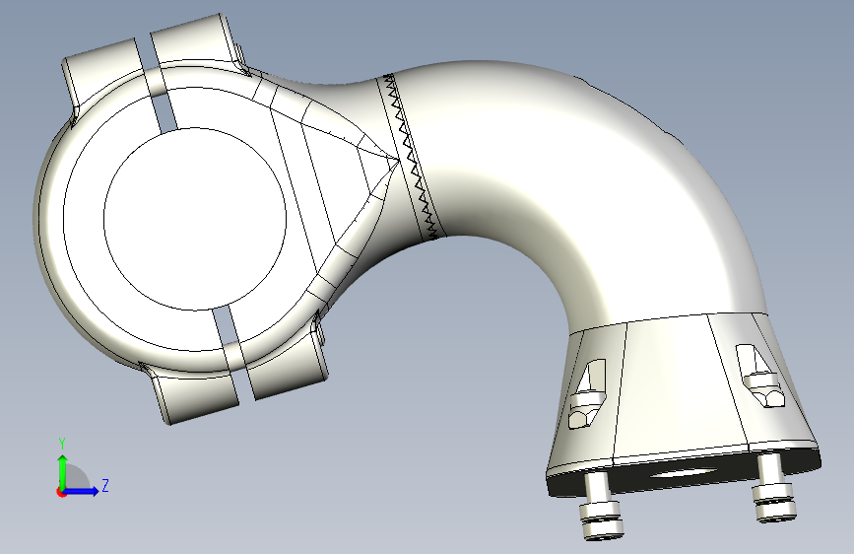Select the large circular clamp bore face
Viewport: 854px width, 554px height.
[x=194, y=219]
